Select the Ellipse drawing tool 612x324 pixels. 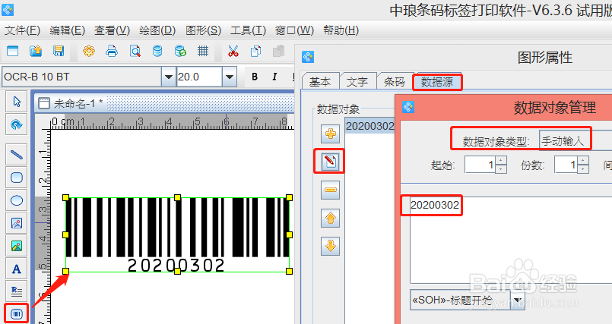pyautogui.click(x=17, y=200)
